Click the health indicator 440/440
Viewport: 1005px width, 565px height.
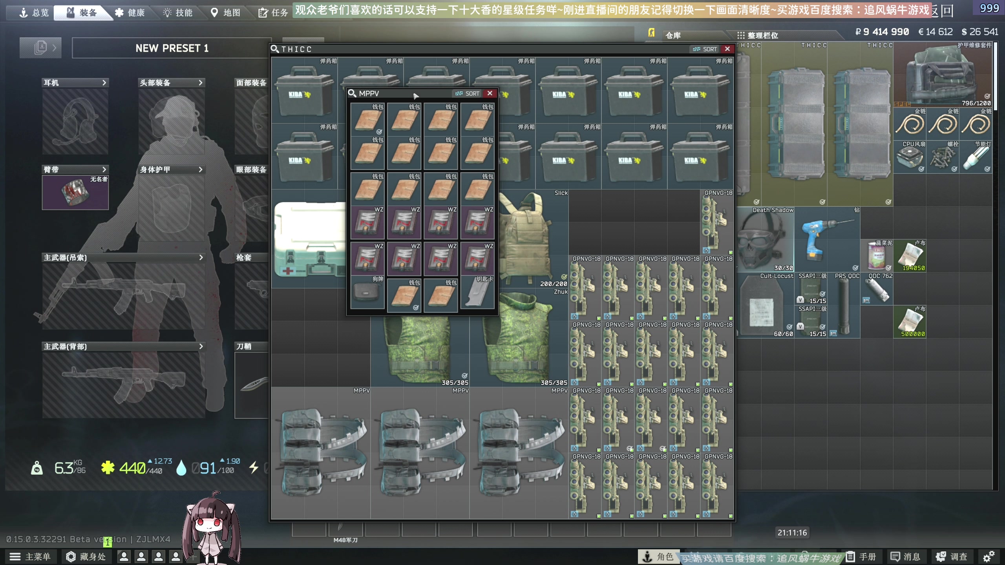point(137,468)
